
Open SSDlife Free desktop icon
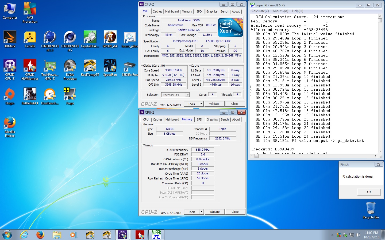click(x=130, y=68)
